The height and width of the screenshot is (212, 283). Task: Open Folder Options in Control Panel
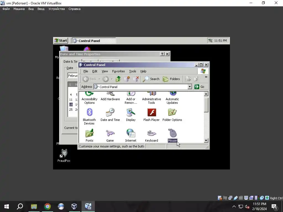pos(172,115)
